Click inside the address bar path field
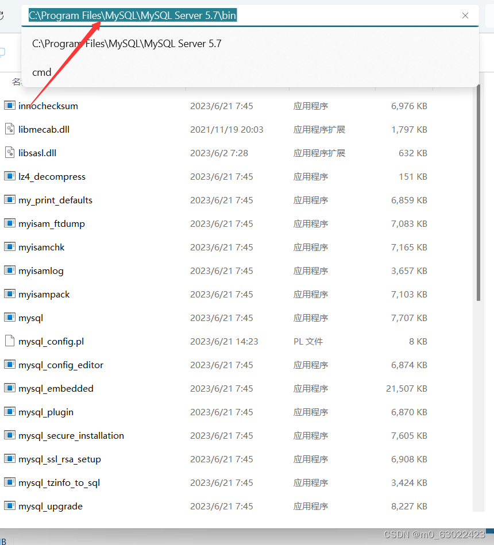The height and width of the screenshot is (545, 494). coord(132,16)
